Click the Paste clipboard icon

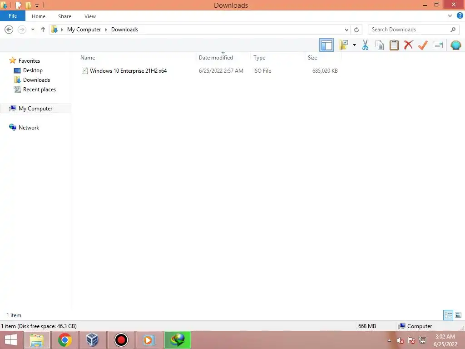click(394, 45)
